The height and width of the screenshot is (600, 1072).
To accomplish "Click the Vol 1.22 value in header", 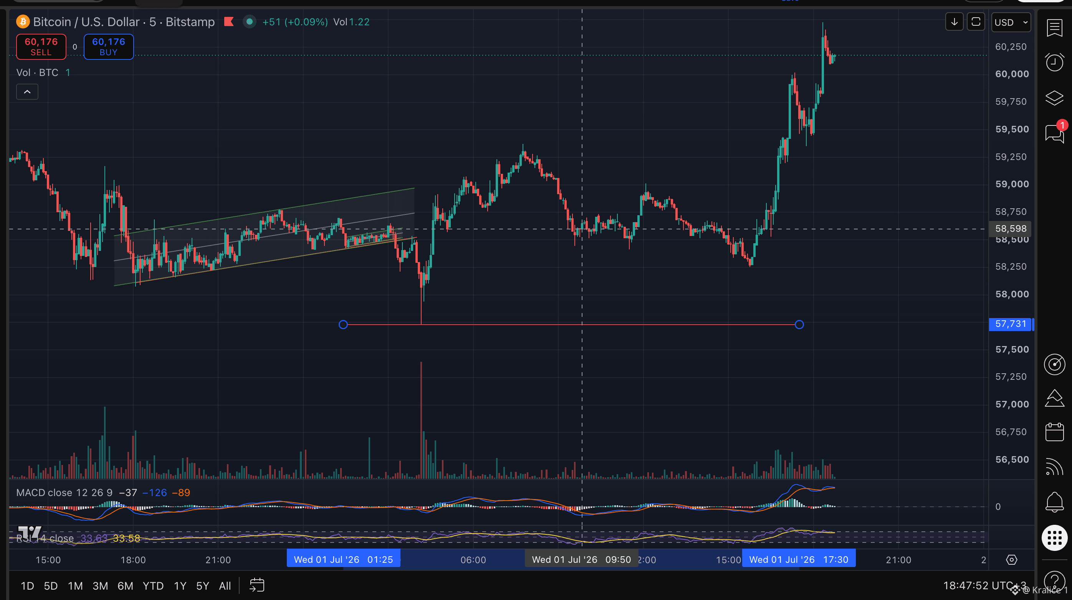I will [351, 22].
